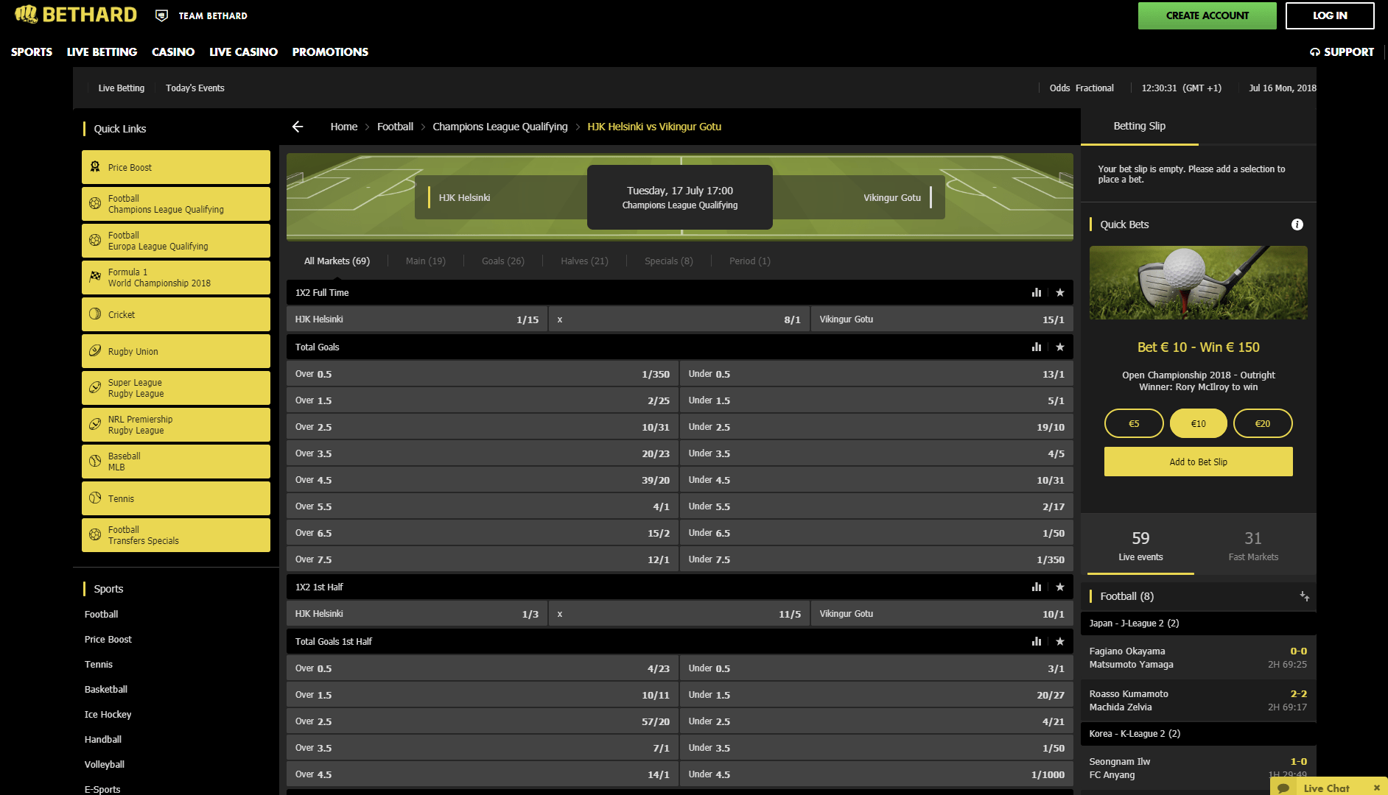Show statistics for 1X2 Full Time market

pyautogui.click(x=1037, y=293)
